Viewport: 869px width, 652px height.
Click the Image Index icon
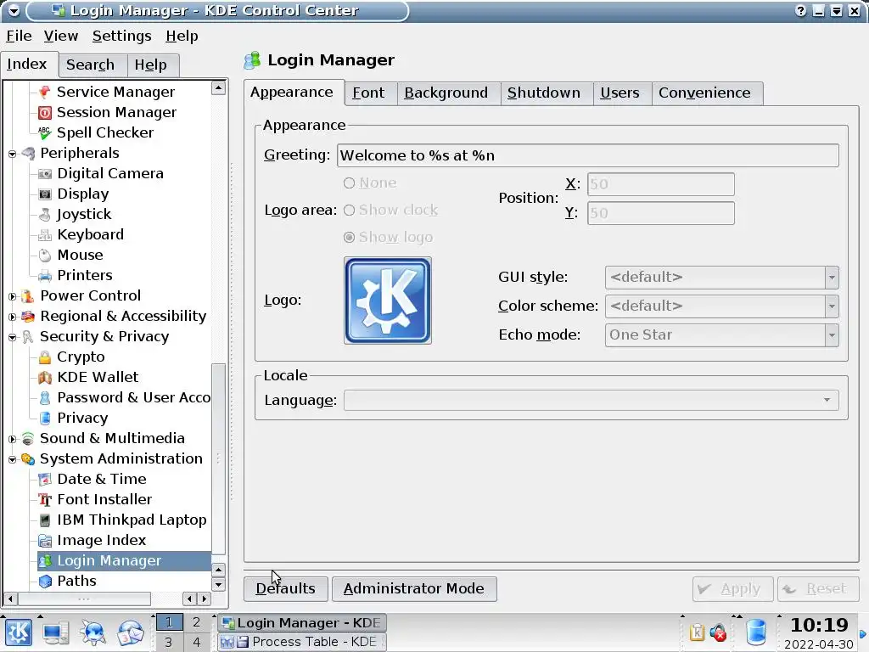point(45,541)
